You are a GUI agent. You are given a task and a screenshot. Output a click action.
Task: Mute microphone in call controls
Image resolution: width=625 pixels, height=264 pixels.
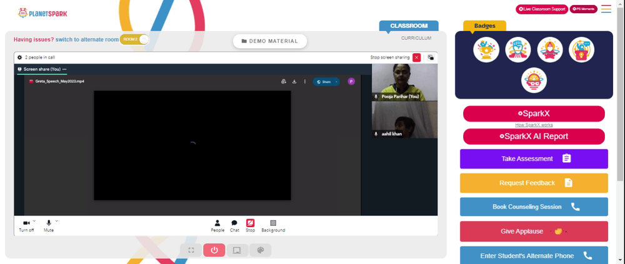point(49,226)
